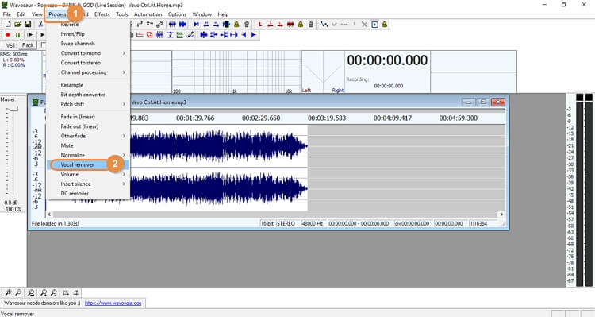Click left arrow of waveform horizontal scrollbar
The height and width of the screenshot is (317, 595).
pos(49,215)
